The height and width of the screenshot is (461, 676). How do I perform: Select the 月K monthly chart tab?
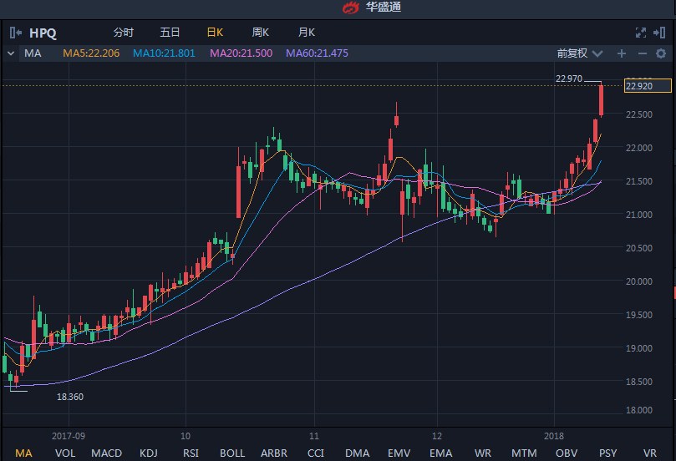(307, 33)
